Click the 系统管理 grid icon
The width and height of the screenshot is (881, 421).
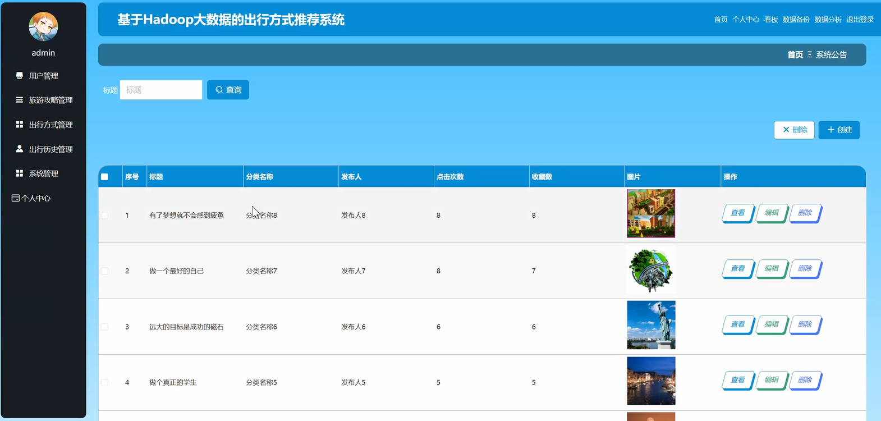tap(20, 173)
